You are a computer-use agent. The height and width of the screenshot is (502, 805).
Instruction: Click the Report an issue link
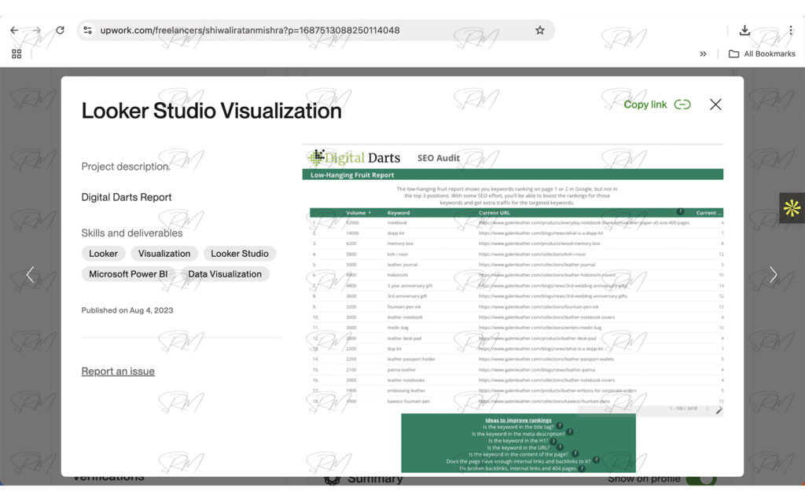[118, 371]
